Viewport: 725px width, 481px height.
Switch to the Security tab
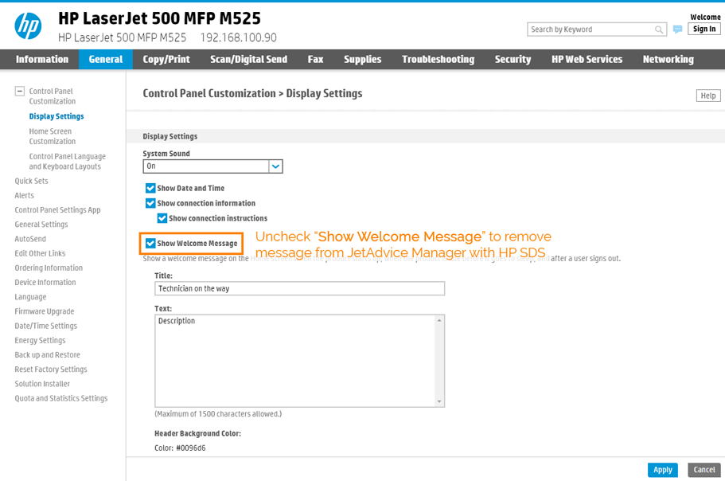(x=513, y=60)
